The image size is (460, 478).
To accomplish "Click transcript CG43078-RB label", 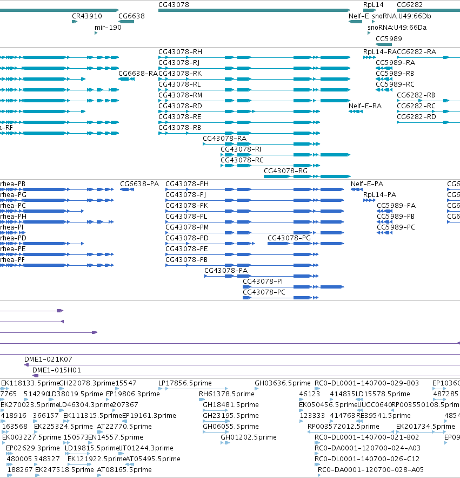I will 179,127.
